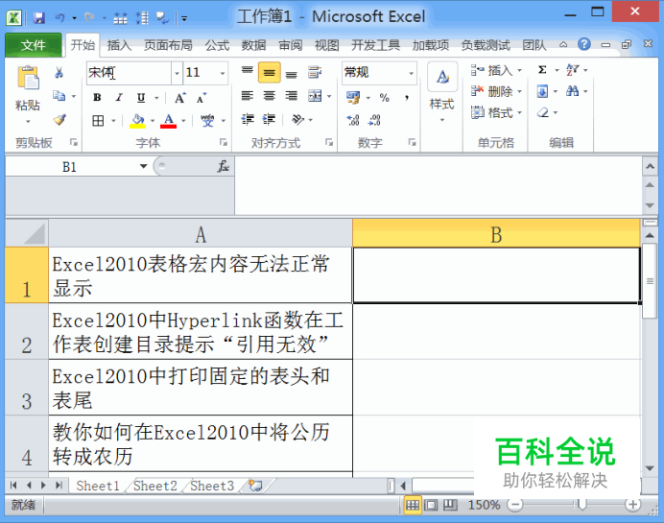Image resolution: width=664 pixels, height=523 pixels.
Task: Click the Increase Indent icon
Action: 270,120
